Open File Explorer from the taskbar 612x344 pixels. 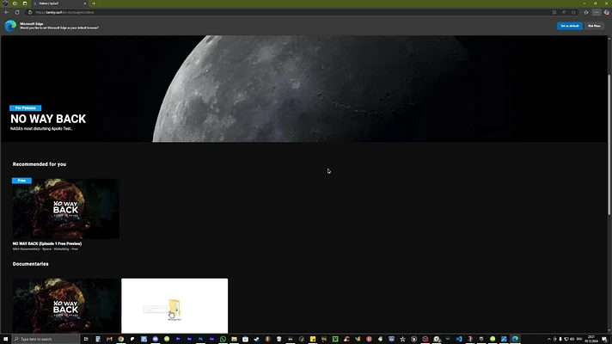(x=234, y=339)
